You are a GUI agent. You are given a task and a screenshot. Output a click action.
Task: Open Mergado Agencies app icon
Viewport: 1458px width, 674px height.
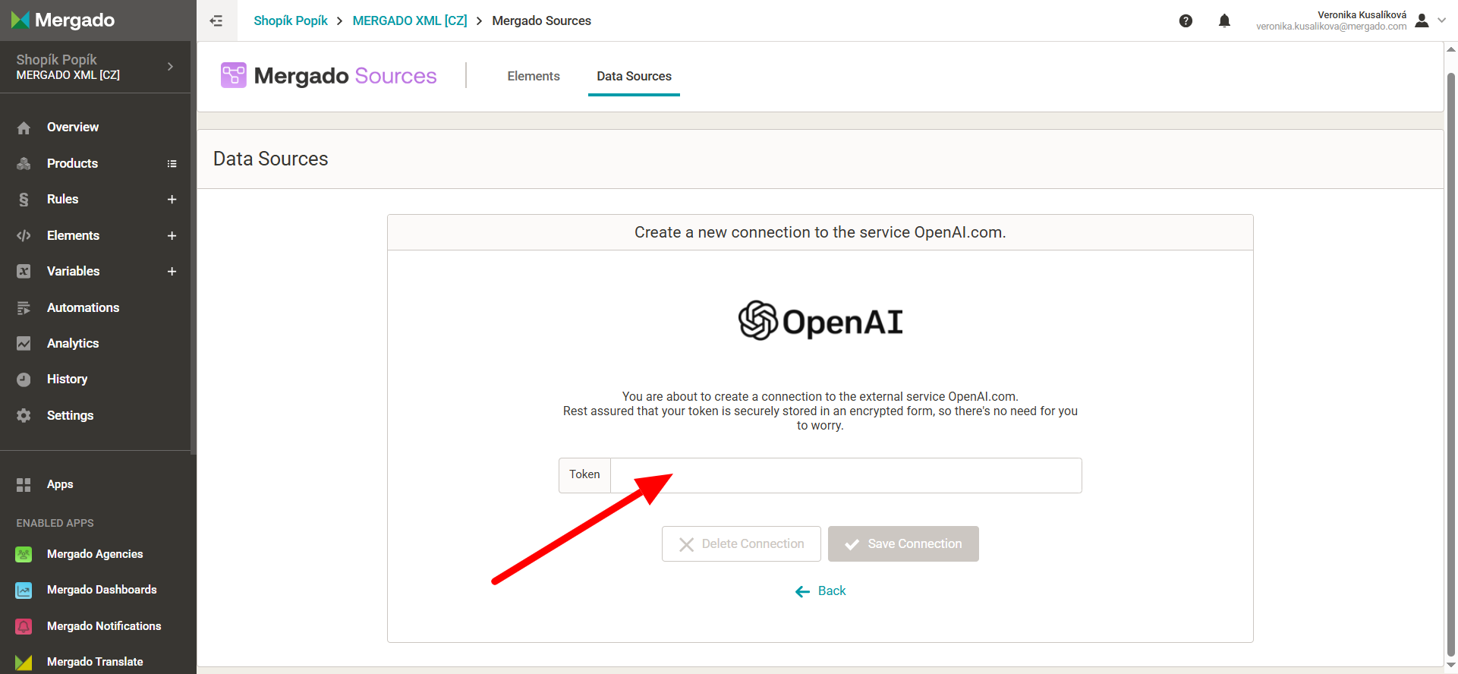pos(24,554)
